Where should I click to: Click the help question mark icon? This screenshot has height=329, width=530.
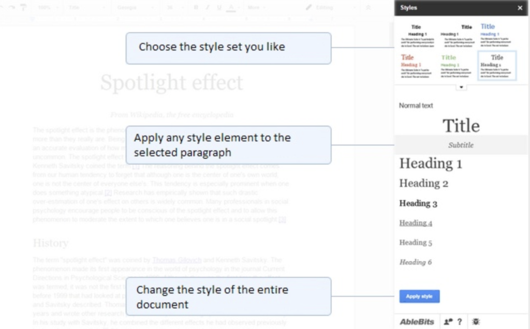coord(460,322)
